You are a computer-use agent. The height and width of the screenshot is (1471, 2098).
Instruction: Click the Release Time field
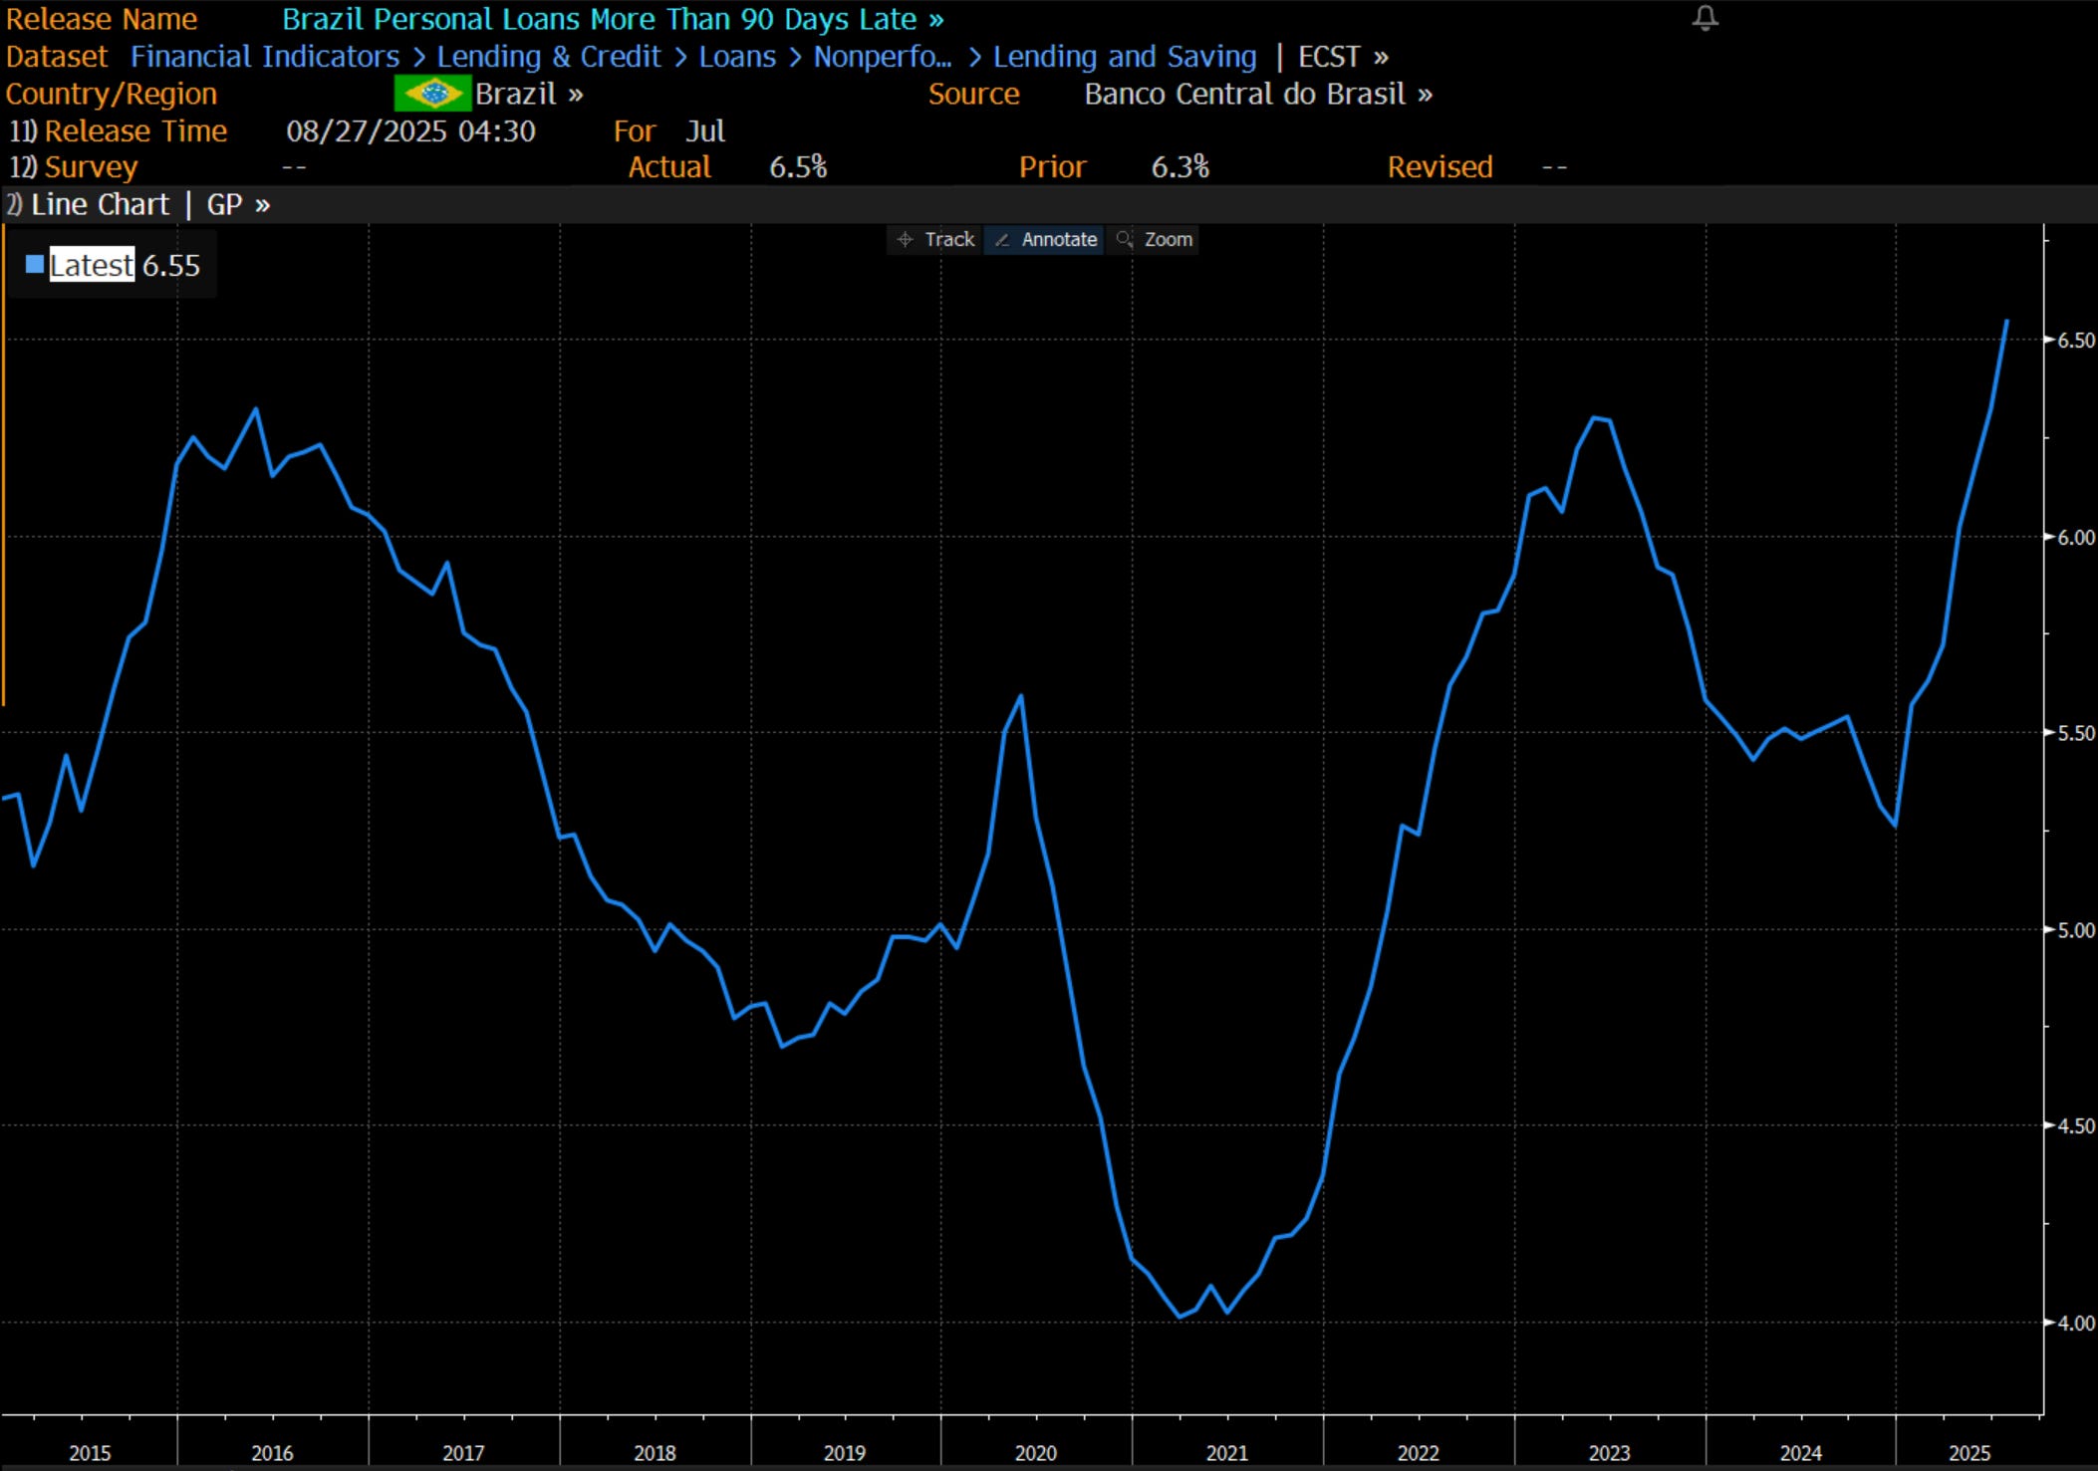[134, 130]
